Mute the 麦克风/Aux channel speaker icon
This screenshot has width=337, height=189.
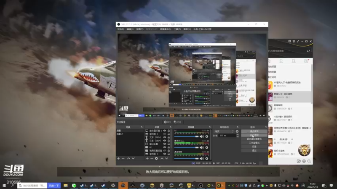point(201,147)
